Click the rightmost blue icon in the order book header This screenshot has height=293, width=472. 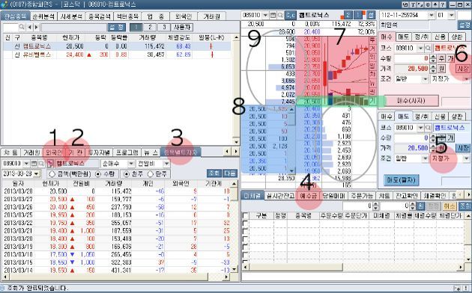pos(371,15)
